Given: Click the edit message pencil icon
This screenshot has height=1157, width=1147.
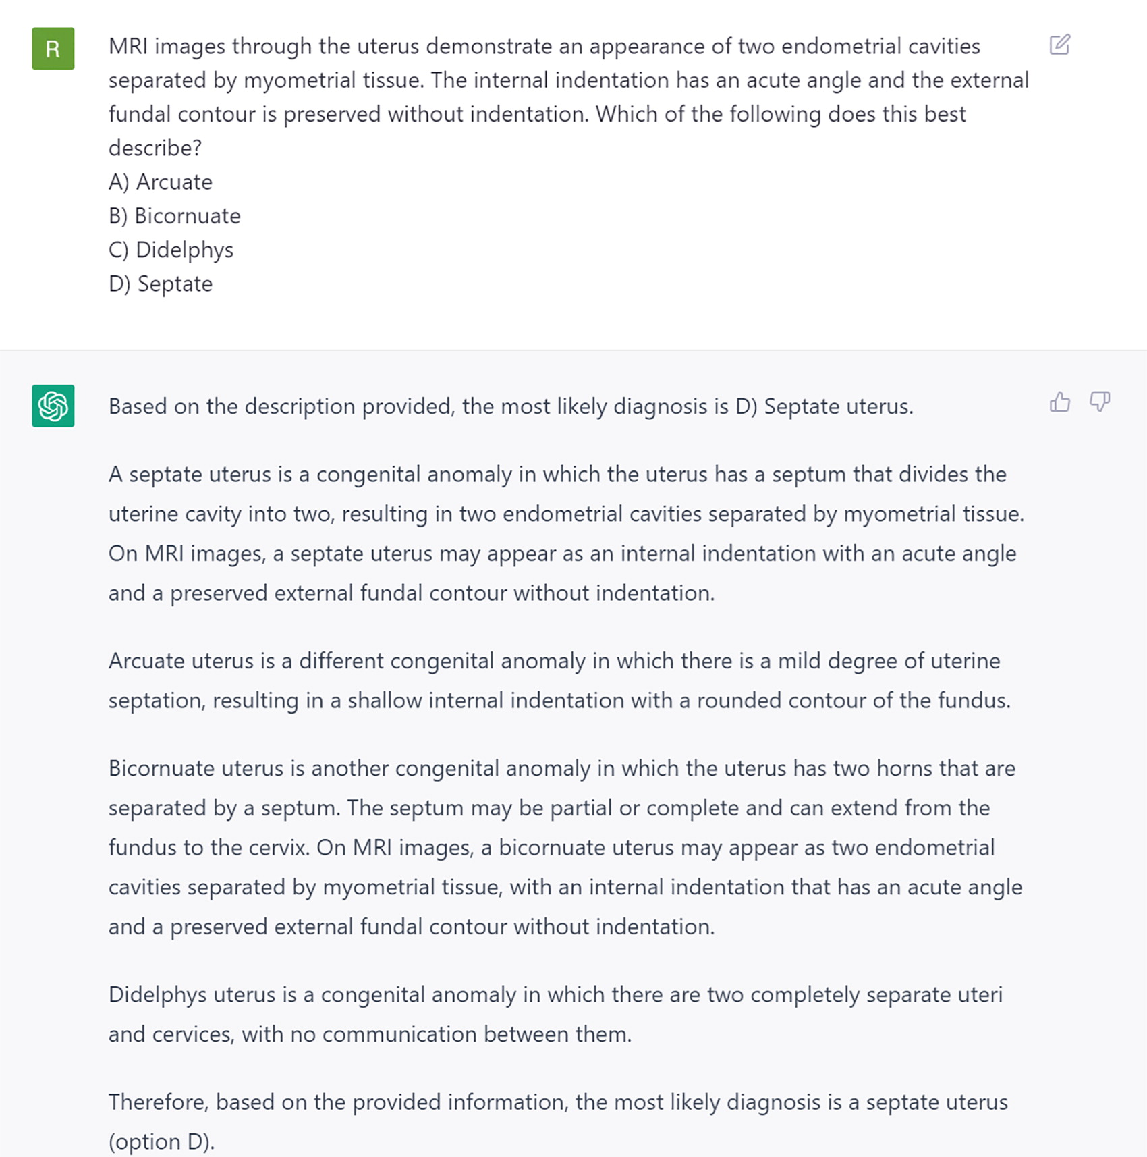Looking at the screenshot, I should click(1059, 45).
